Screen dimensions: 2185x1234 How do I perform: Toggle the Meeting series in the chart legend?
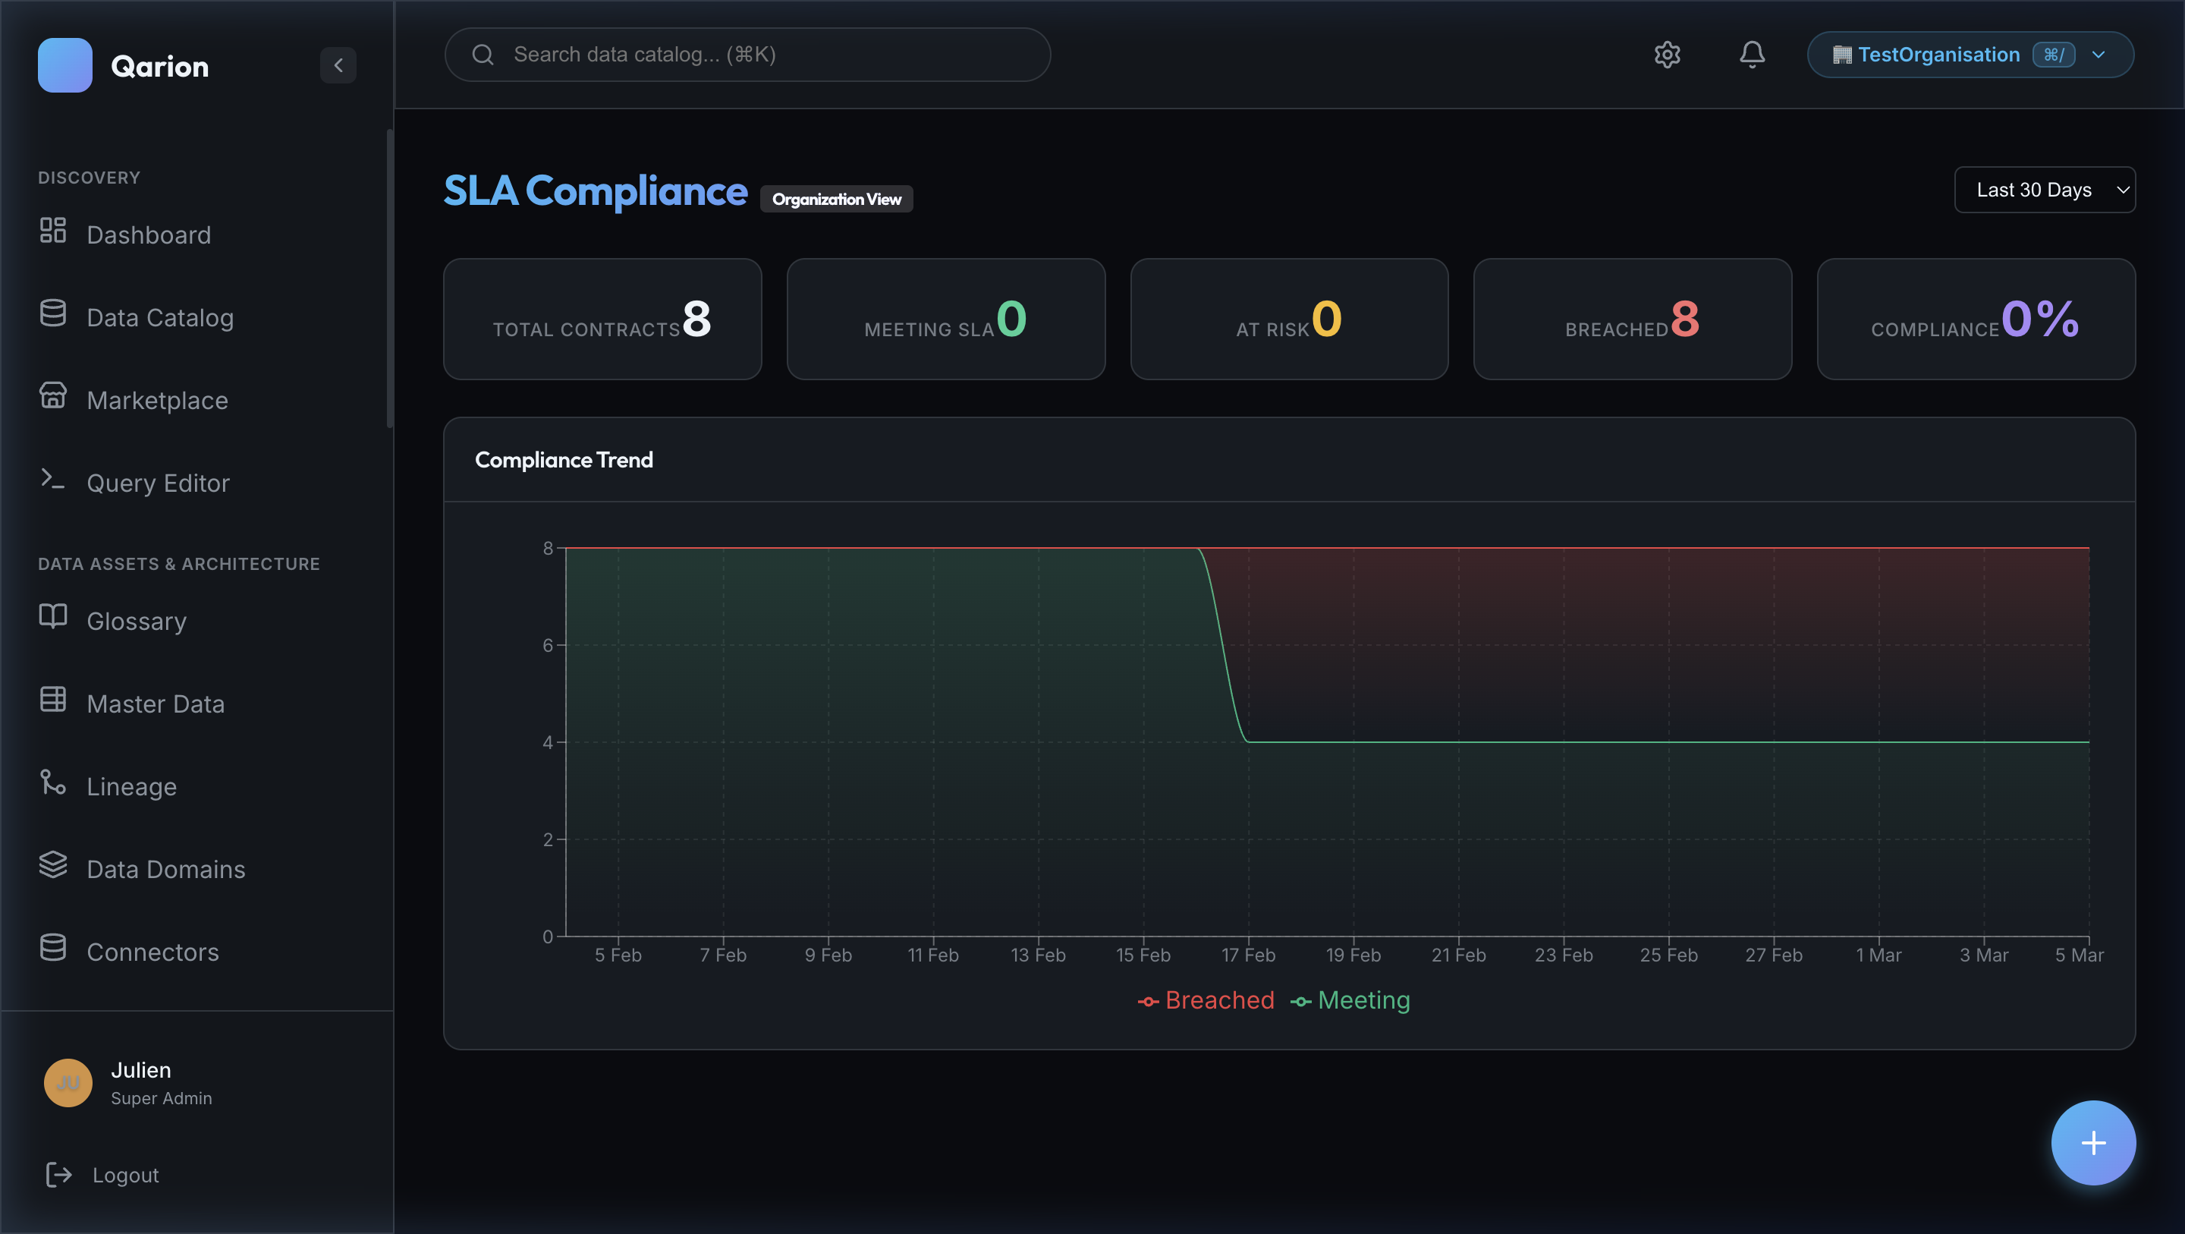pos(1350,999)
